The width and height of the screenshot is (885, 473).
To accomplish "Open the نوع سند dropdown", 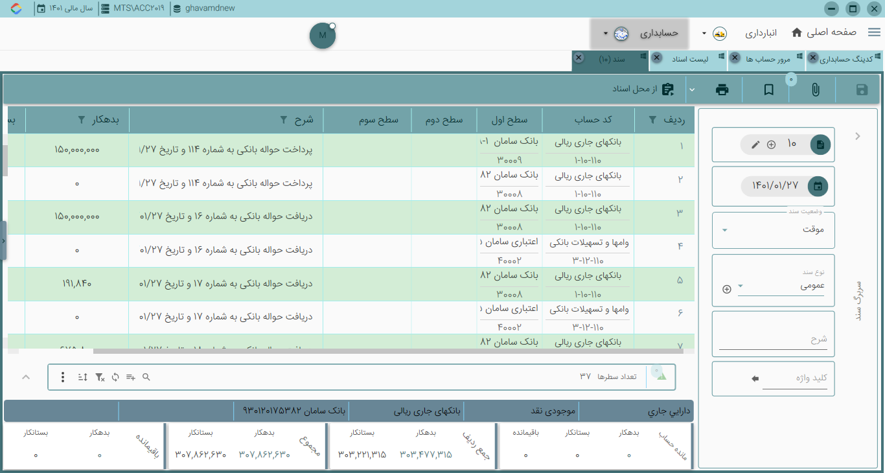I will [781, 286].
